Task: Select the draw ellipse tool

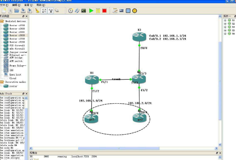Action: (134, 11)
